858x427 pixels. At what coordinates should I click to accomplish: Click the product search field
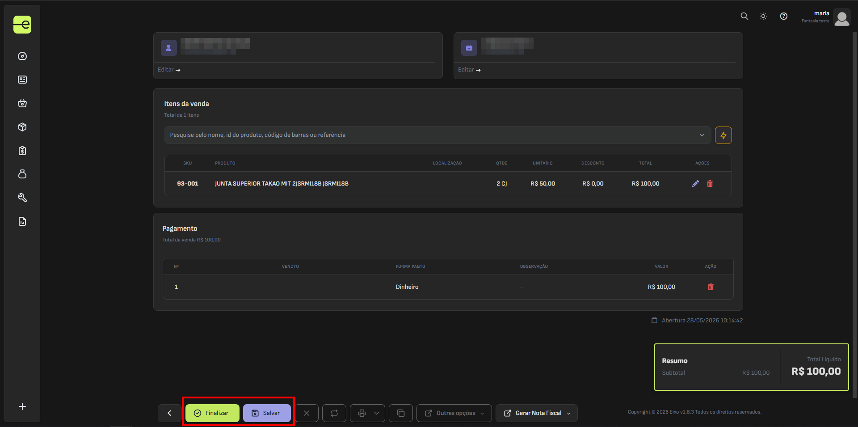coord(437,135)
